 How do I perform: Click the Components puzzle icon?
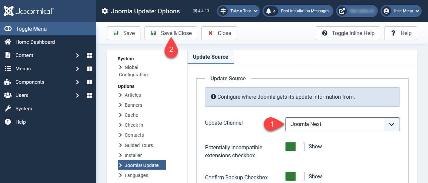click(x=8, y=82)
